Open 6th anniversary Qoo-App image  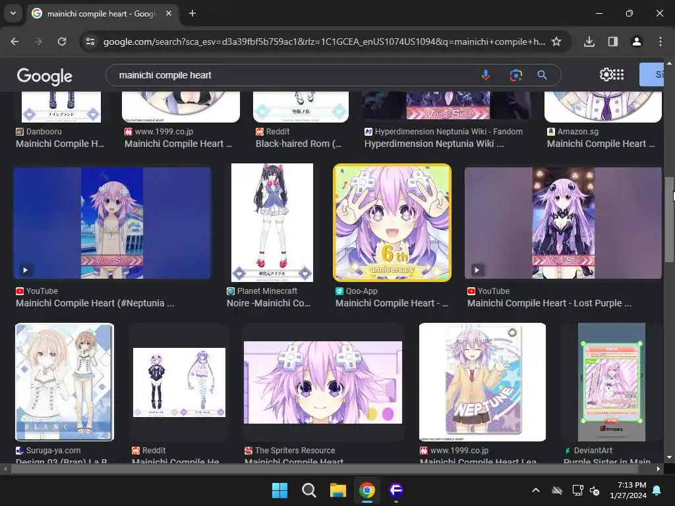click(392, 223)
